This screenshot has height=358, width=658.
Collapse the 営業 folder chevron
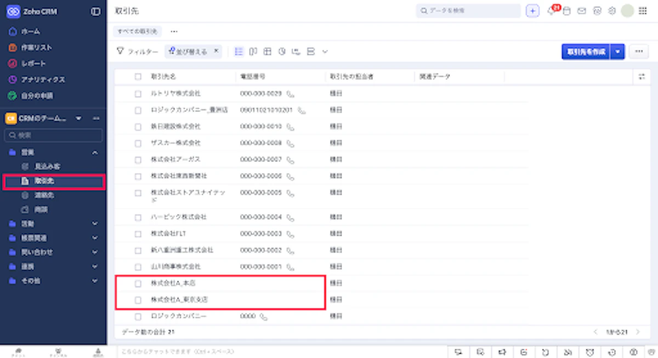[x=95, y=152]
